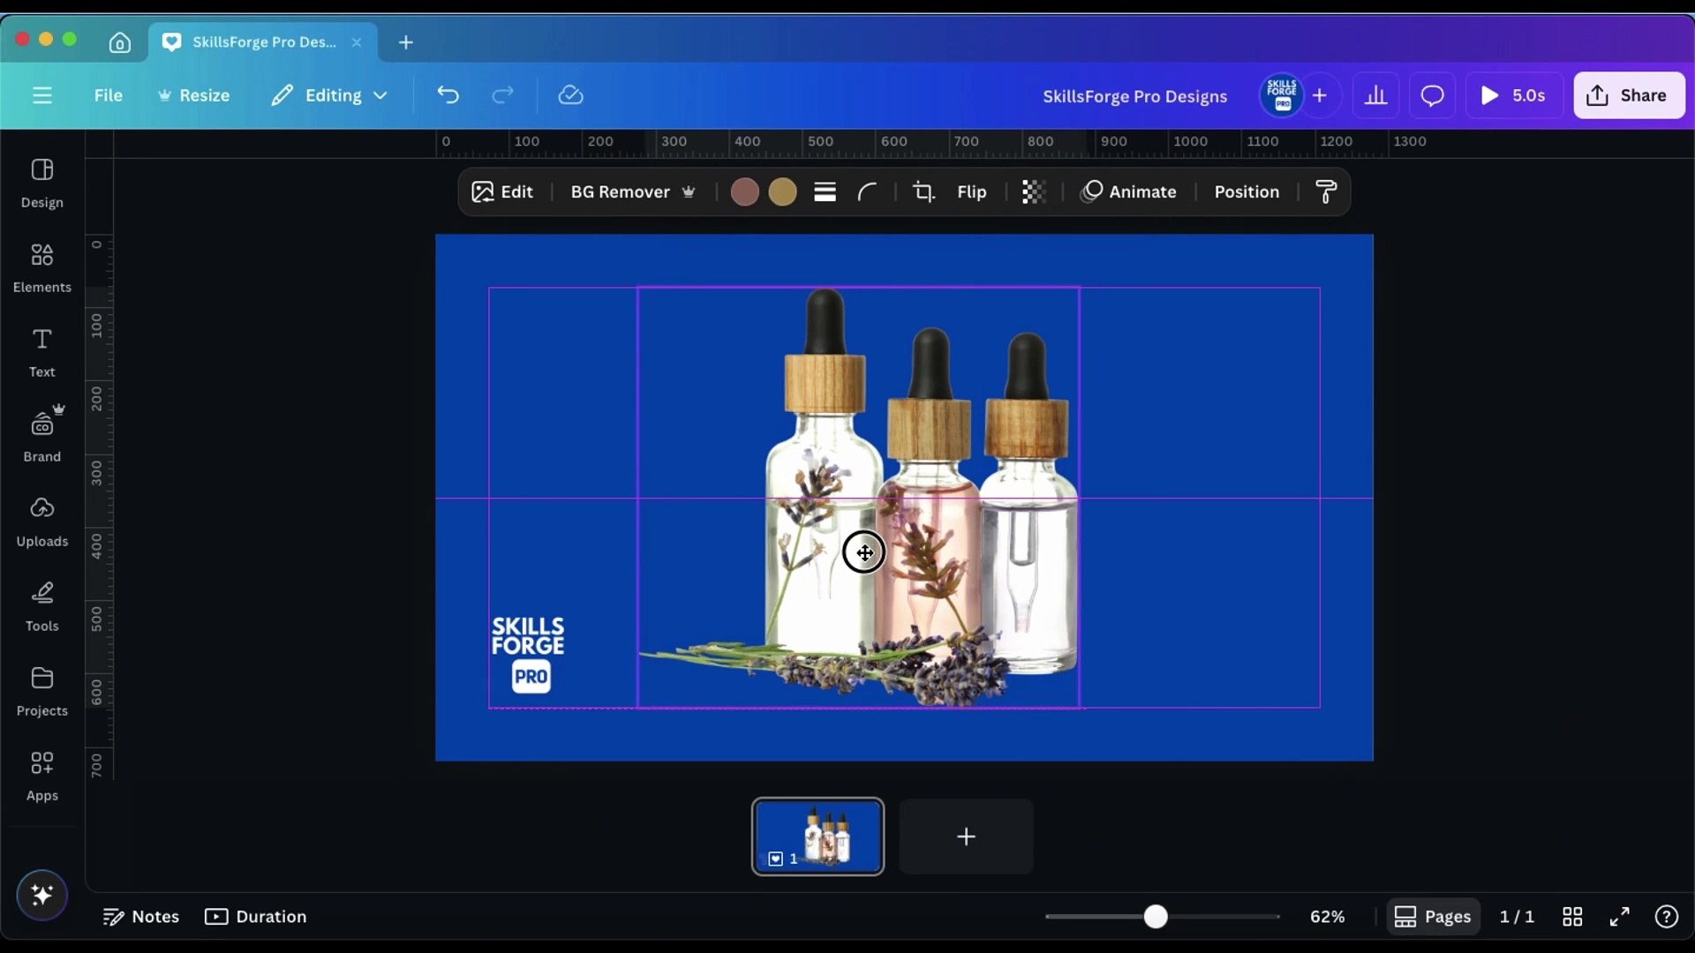This screenshot has height=953, width=1695.
Task: Open the Elements panel in sidebar
Action: [x=41, y=266]
